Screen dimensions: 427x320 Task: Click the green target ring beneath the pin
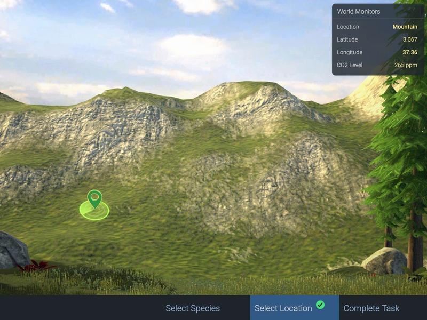click(x=94, y=212)
